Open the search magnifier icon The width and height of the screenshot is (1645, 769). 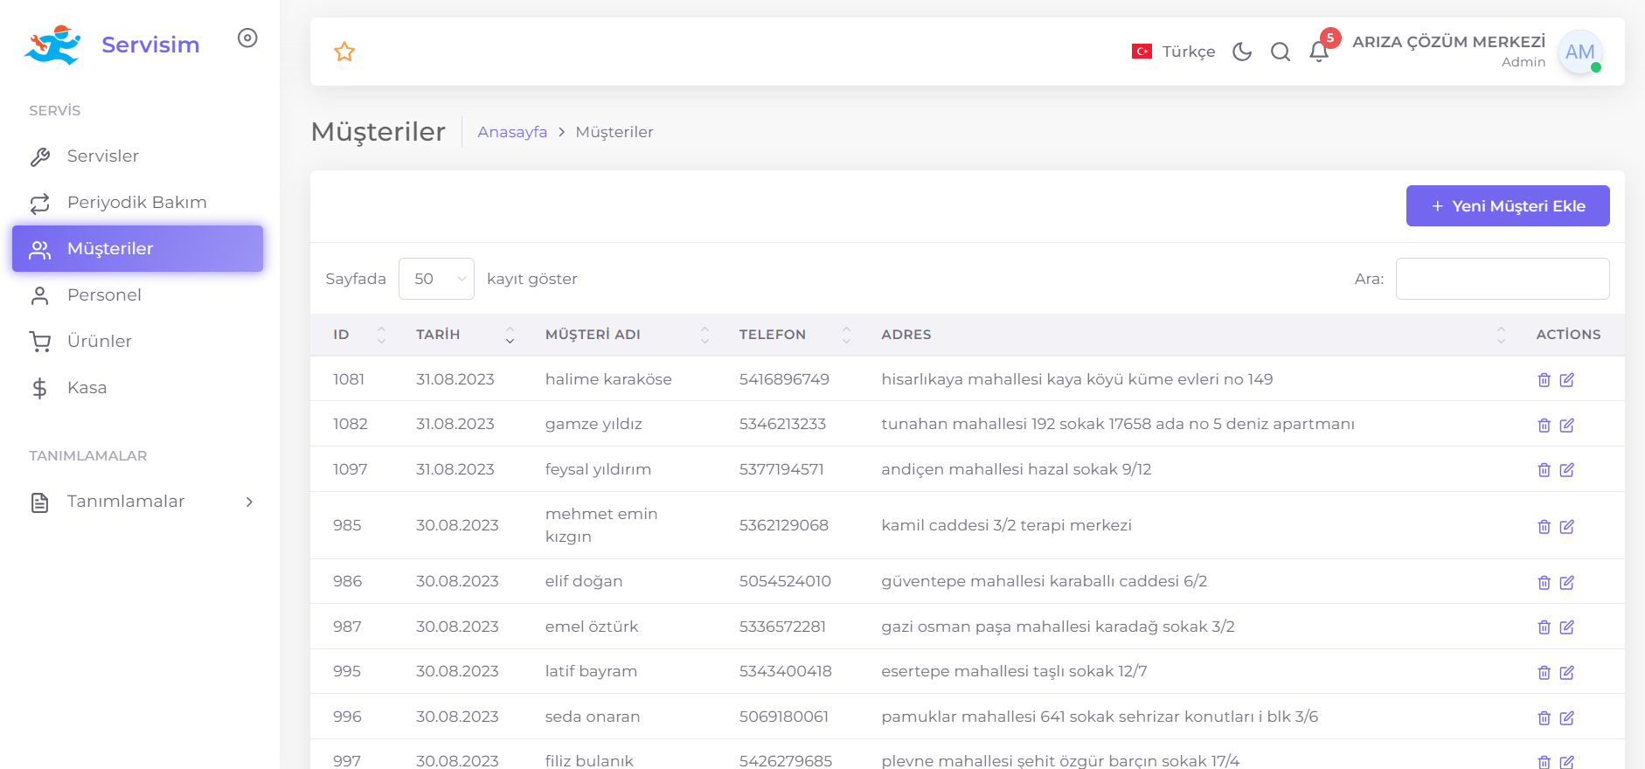coord(1281,52)
